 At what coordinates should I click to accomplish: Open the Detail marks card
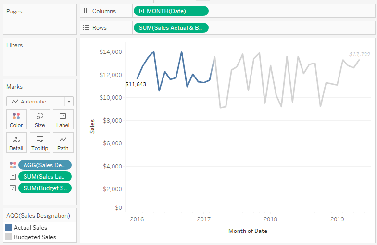(x=16, y=142)
